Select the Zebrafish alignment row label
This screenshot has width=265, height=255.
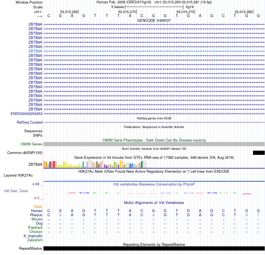pyautogui.click(x=35, y=240)
